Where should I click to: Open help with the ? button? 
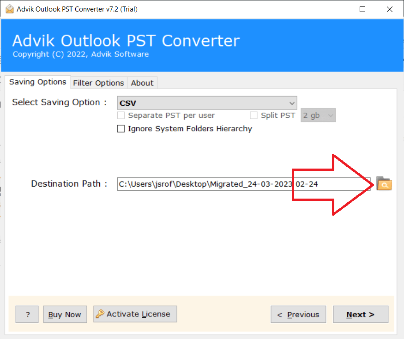coord(27,314)
